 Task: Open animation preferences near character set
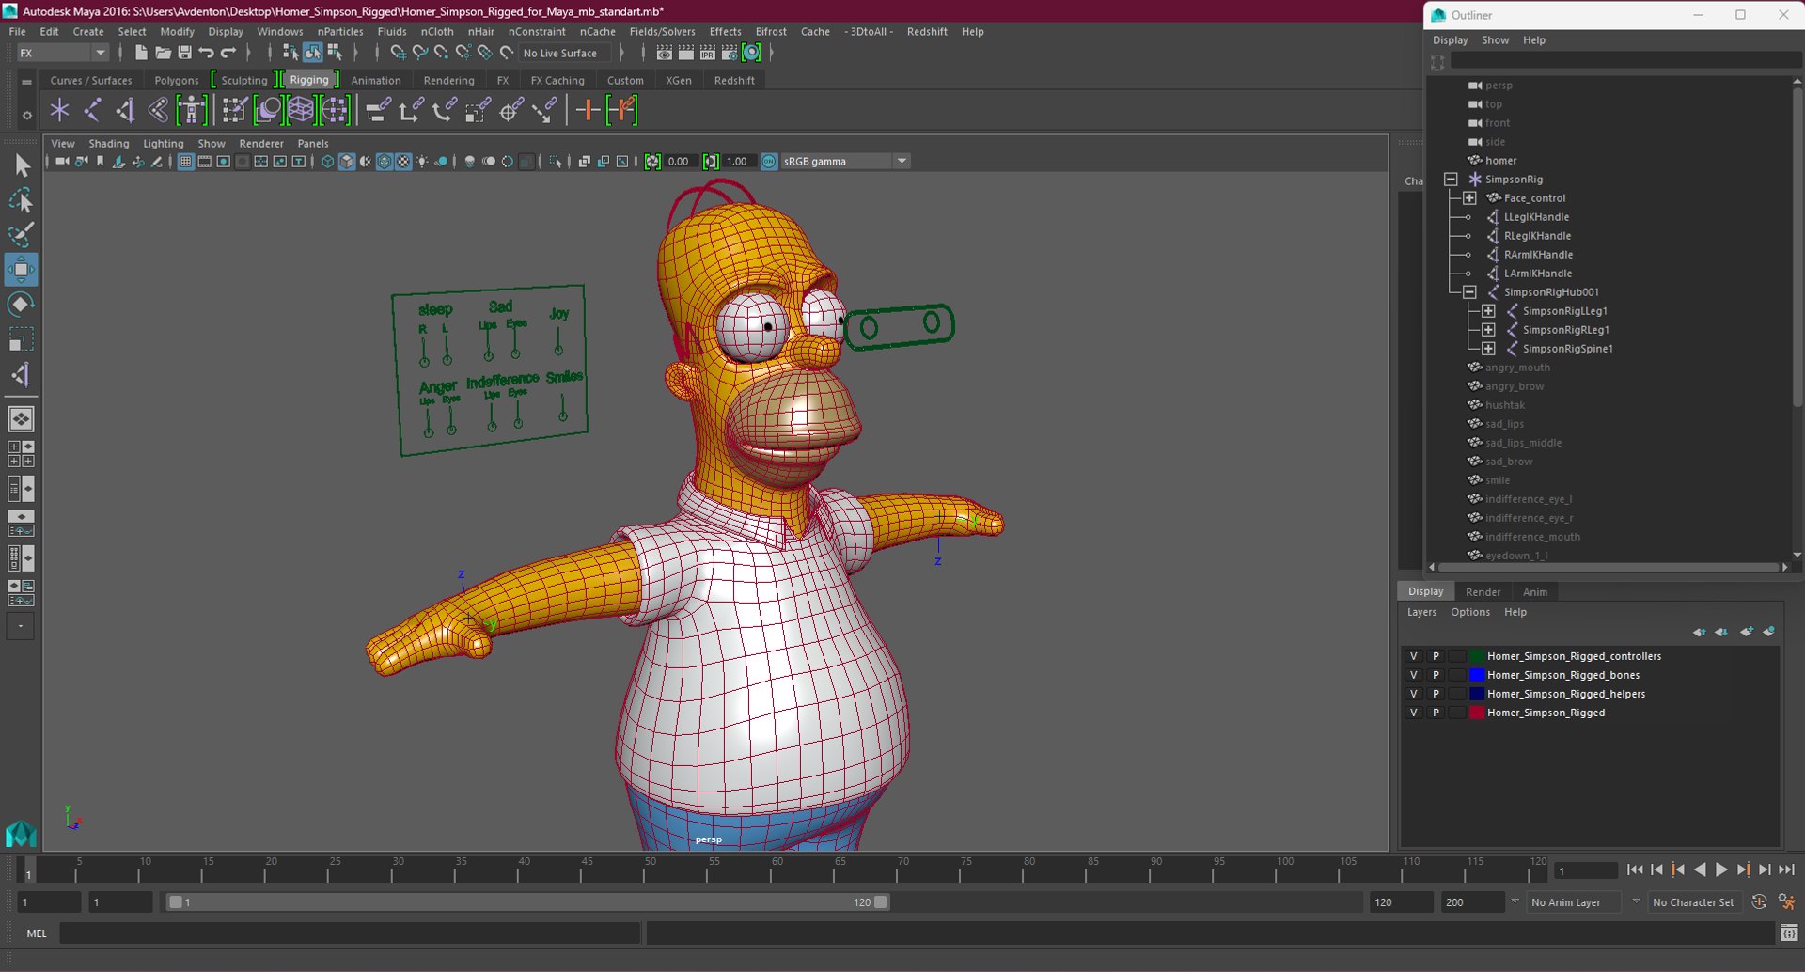1787,902
